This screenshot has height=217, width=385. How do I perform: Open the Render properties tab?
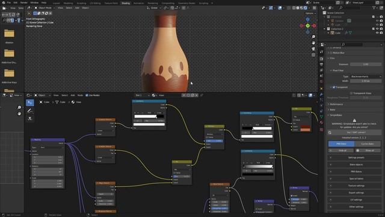point(321,59)
